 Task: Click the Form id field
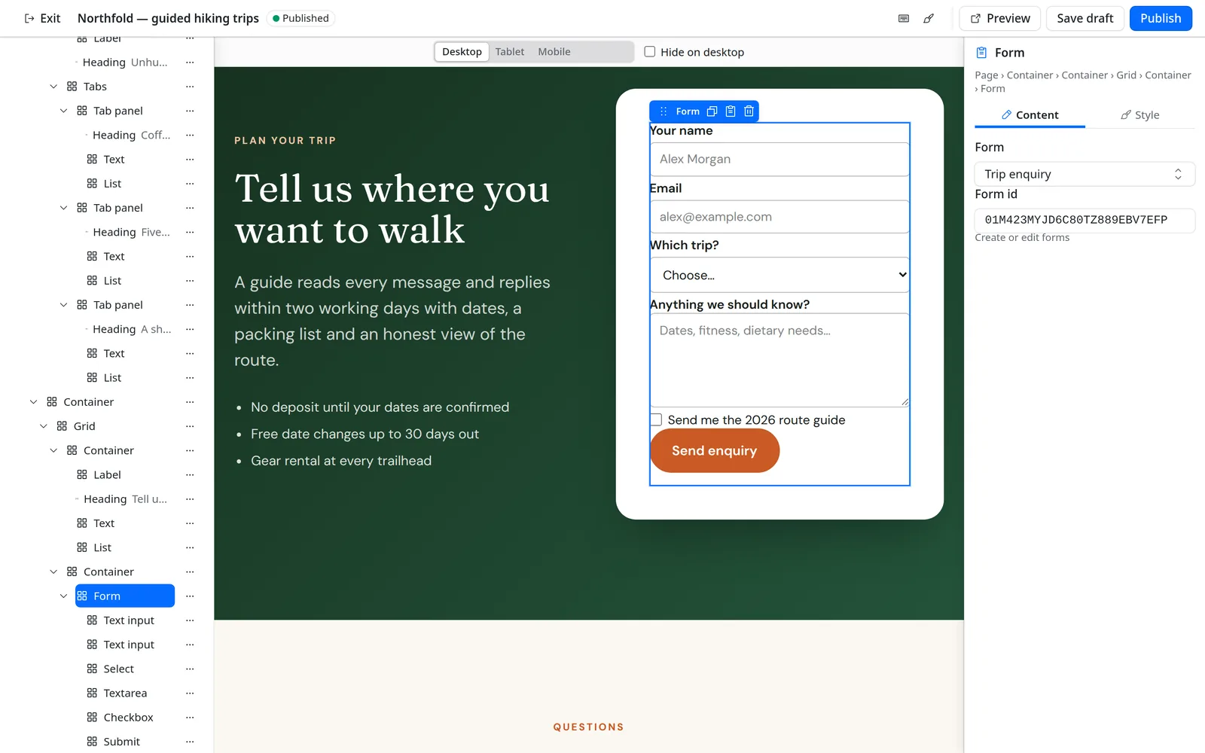click(x=1084, y=220)
